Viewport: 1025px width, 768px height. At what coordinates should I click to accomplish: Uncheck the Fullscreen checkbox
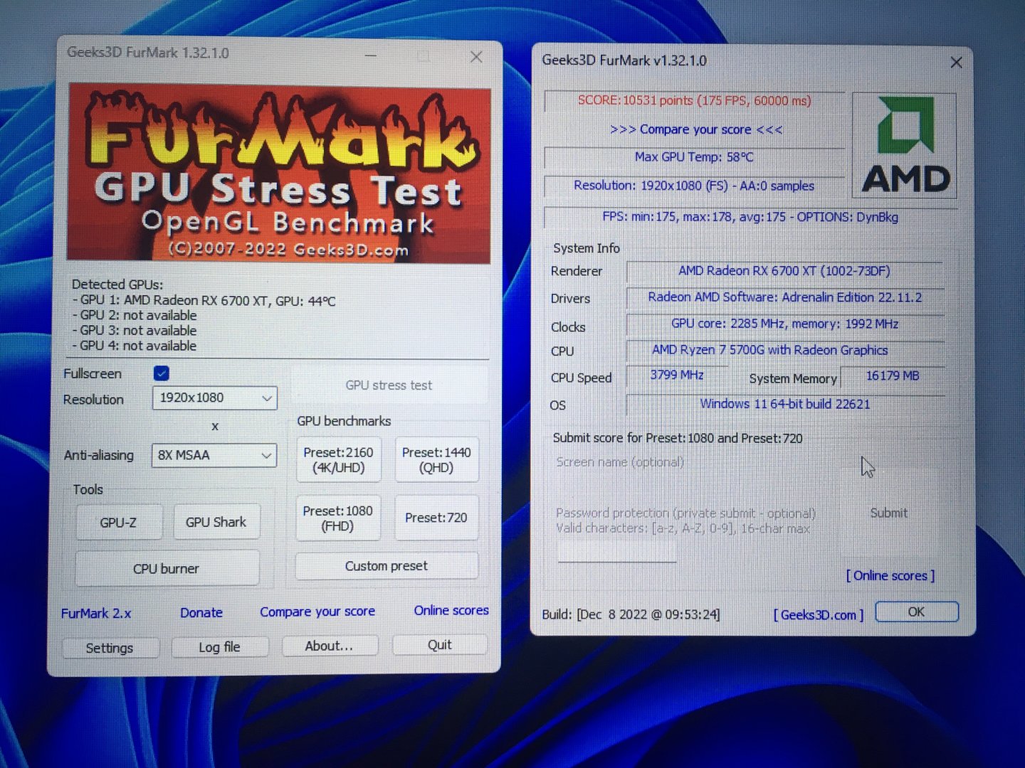(x=162, y=373)
